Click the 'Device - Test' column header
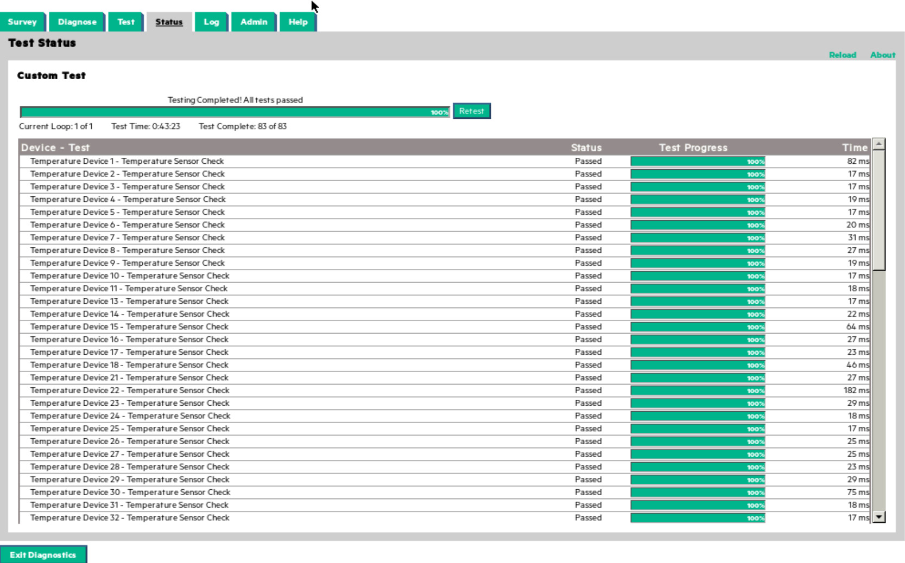This screenshot has width=905, height=563. (55, 148)
